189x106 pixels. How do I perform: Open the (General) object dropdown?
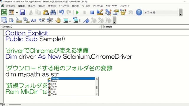pos(51,27)
